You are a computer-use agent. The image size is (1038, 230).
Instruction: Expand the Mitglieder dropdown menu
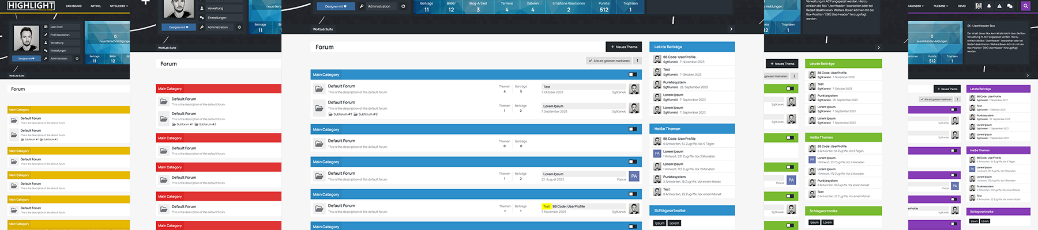[x=119, y=6]
